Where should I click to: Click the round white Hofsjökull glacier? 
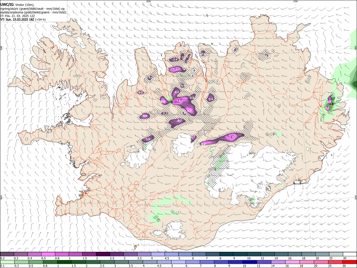tap(183, 145)
